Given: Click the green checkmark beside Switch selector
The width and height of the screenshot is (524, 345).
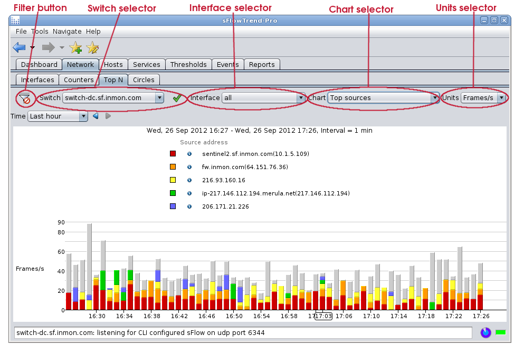Looking at the screenshot, I should coord(177,98).
